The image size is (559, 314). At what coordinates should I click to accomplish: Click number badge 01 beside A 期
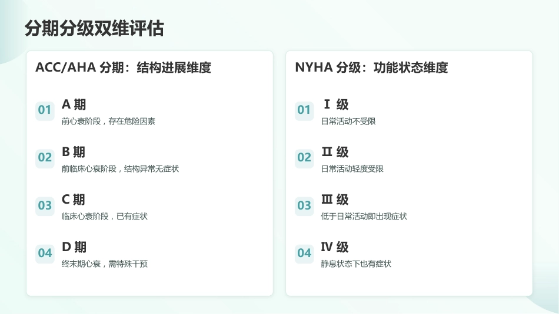click(x=45, y=111)
